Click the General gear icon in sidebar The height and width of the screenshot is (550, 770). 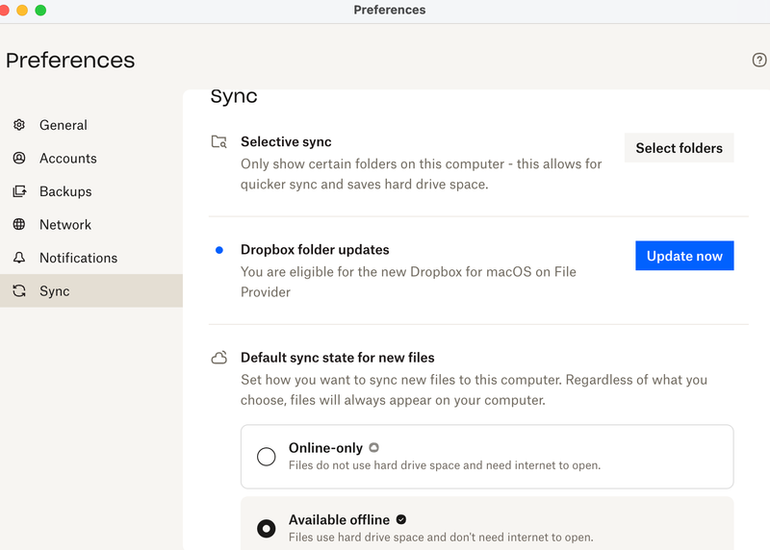(x=19, y=125)
